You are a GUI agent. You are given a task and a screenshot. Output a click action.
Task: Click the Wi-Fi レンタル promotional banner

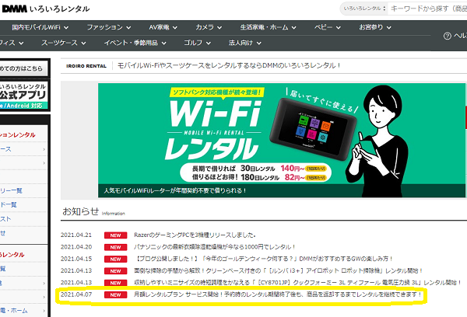coord(282,140)
